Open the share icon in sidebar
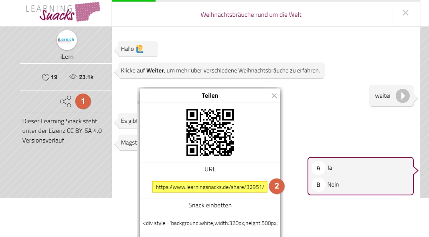 click(x=66, y=102)
